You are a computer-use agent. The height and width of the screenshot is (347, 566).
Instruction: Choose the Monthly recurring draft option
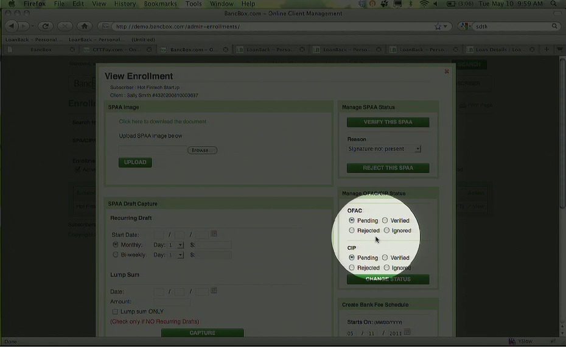pos(116,245)
